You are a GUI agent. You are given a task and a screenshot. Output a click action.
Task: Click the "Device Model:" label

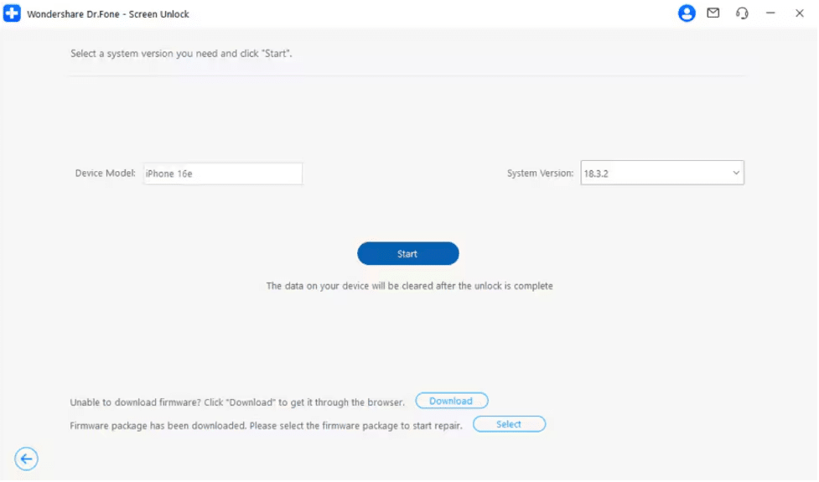click(x=105, y=174)
